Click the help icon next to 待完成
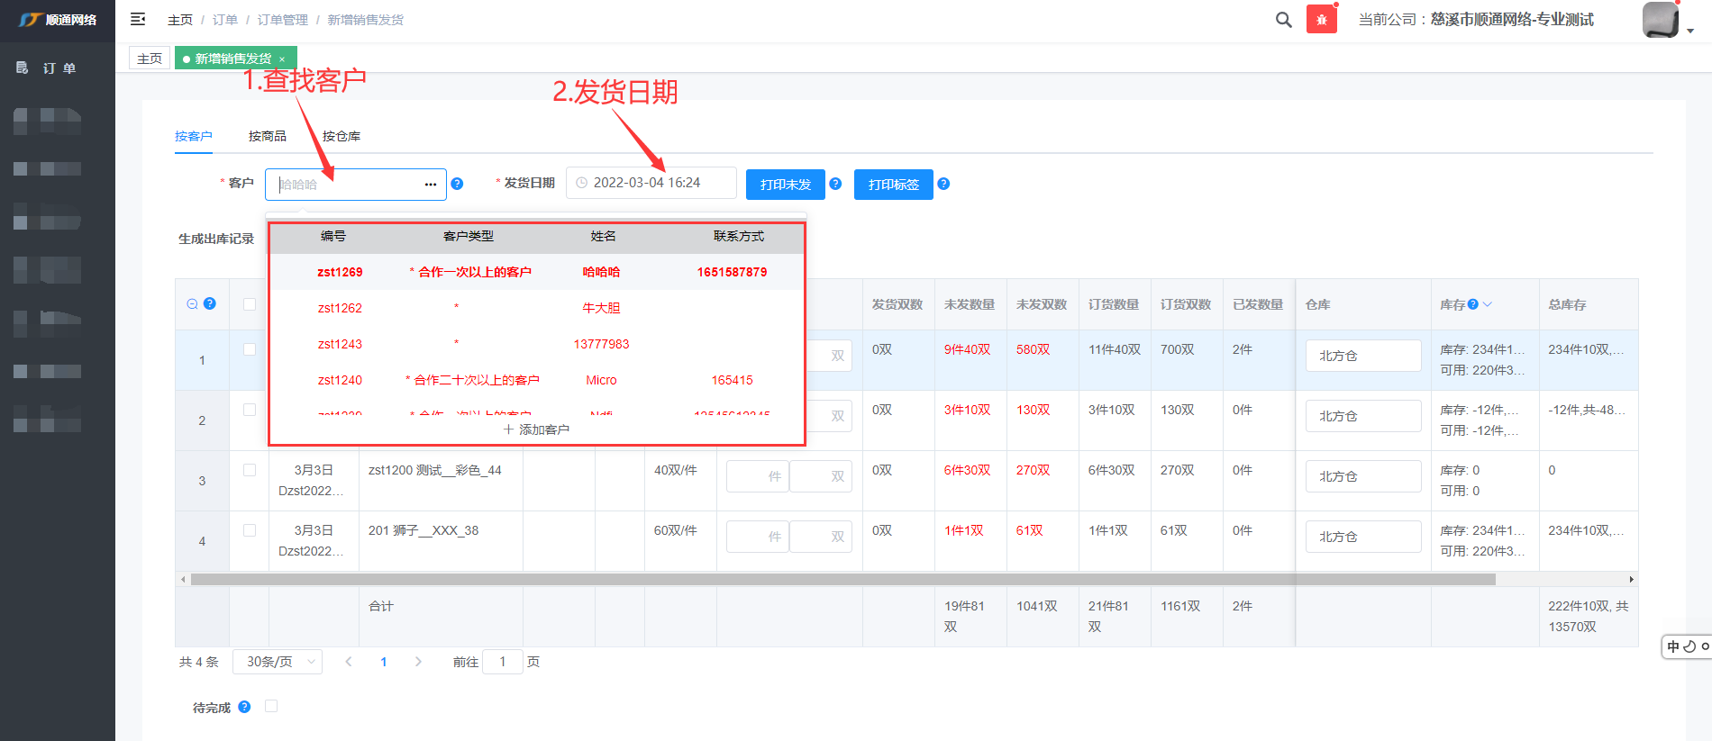Screen dimensions: 1712x741 (x=244, y=707)
